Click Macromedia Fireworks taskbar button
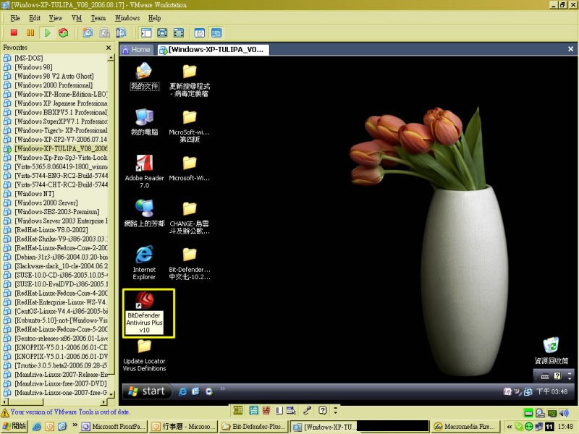This screenshot has width=579, height=434. (x=466, y=427)
